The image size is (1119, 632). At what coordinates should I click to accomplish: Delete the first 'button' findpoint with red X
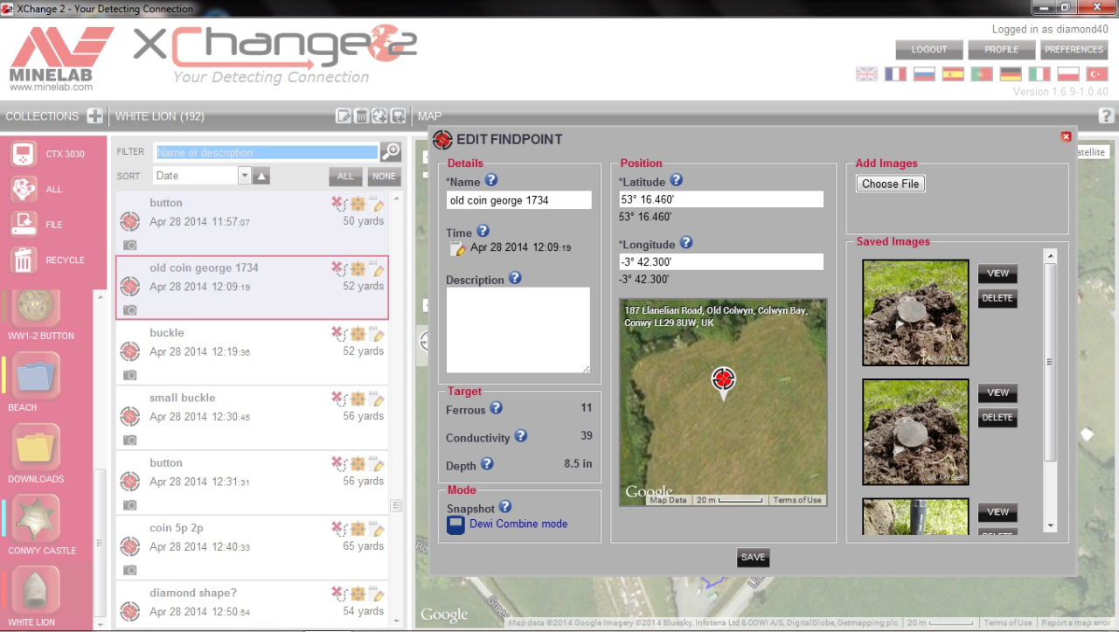pyautogui.click(x=338, y=204)
